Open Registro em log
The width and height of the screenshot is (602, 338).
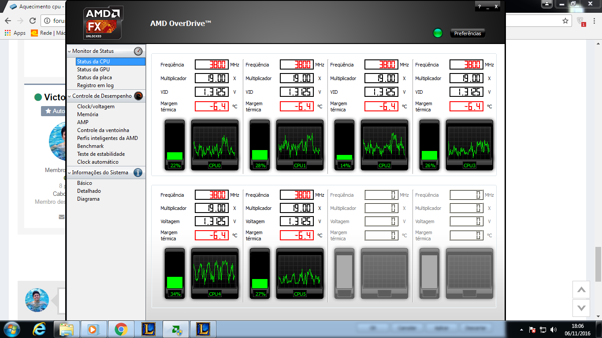click(95, 85)
